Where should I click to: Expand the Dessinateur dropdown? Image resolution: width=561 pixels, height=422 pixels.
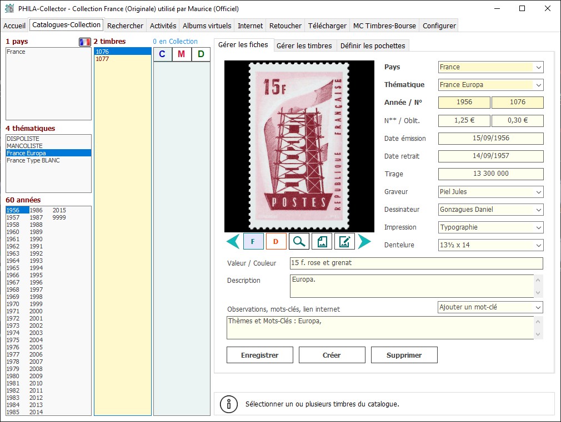(x=538, y=210)
